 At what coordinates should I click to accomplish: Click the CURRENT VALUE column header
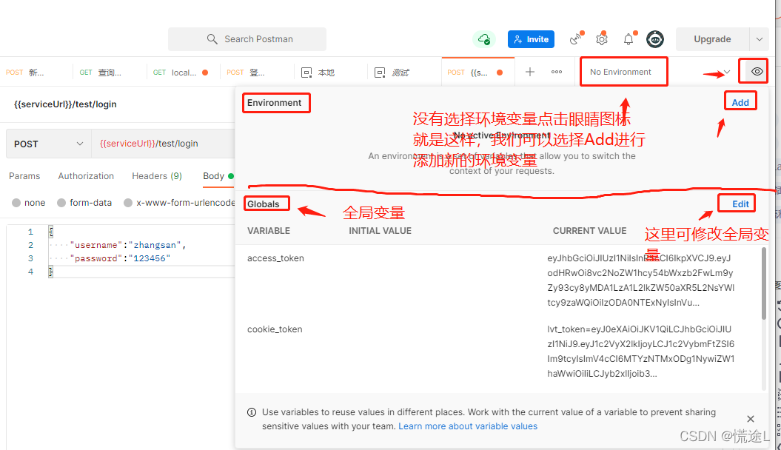point(589,230)
